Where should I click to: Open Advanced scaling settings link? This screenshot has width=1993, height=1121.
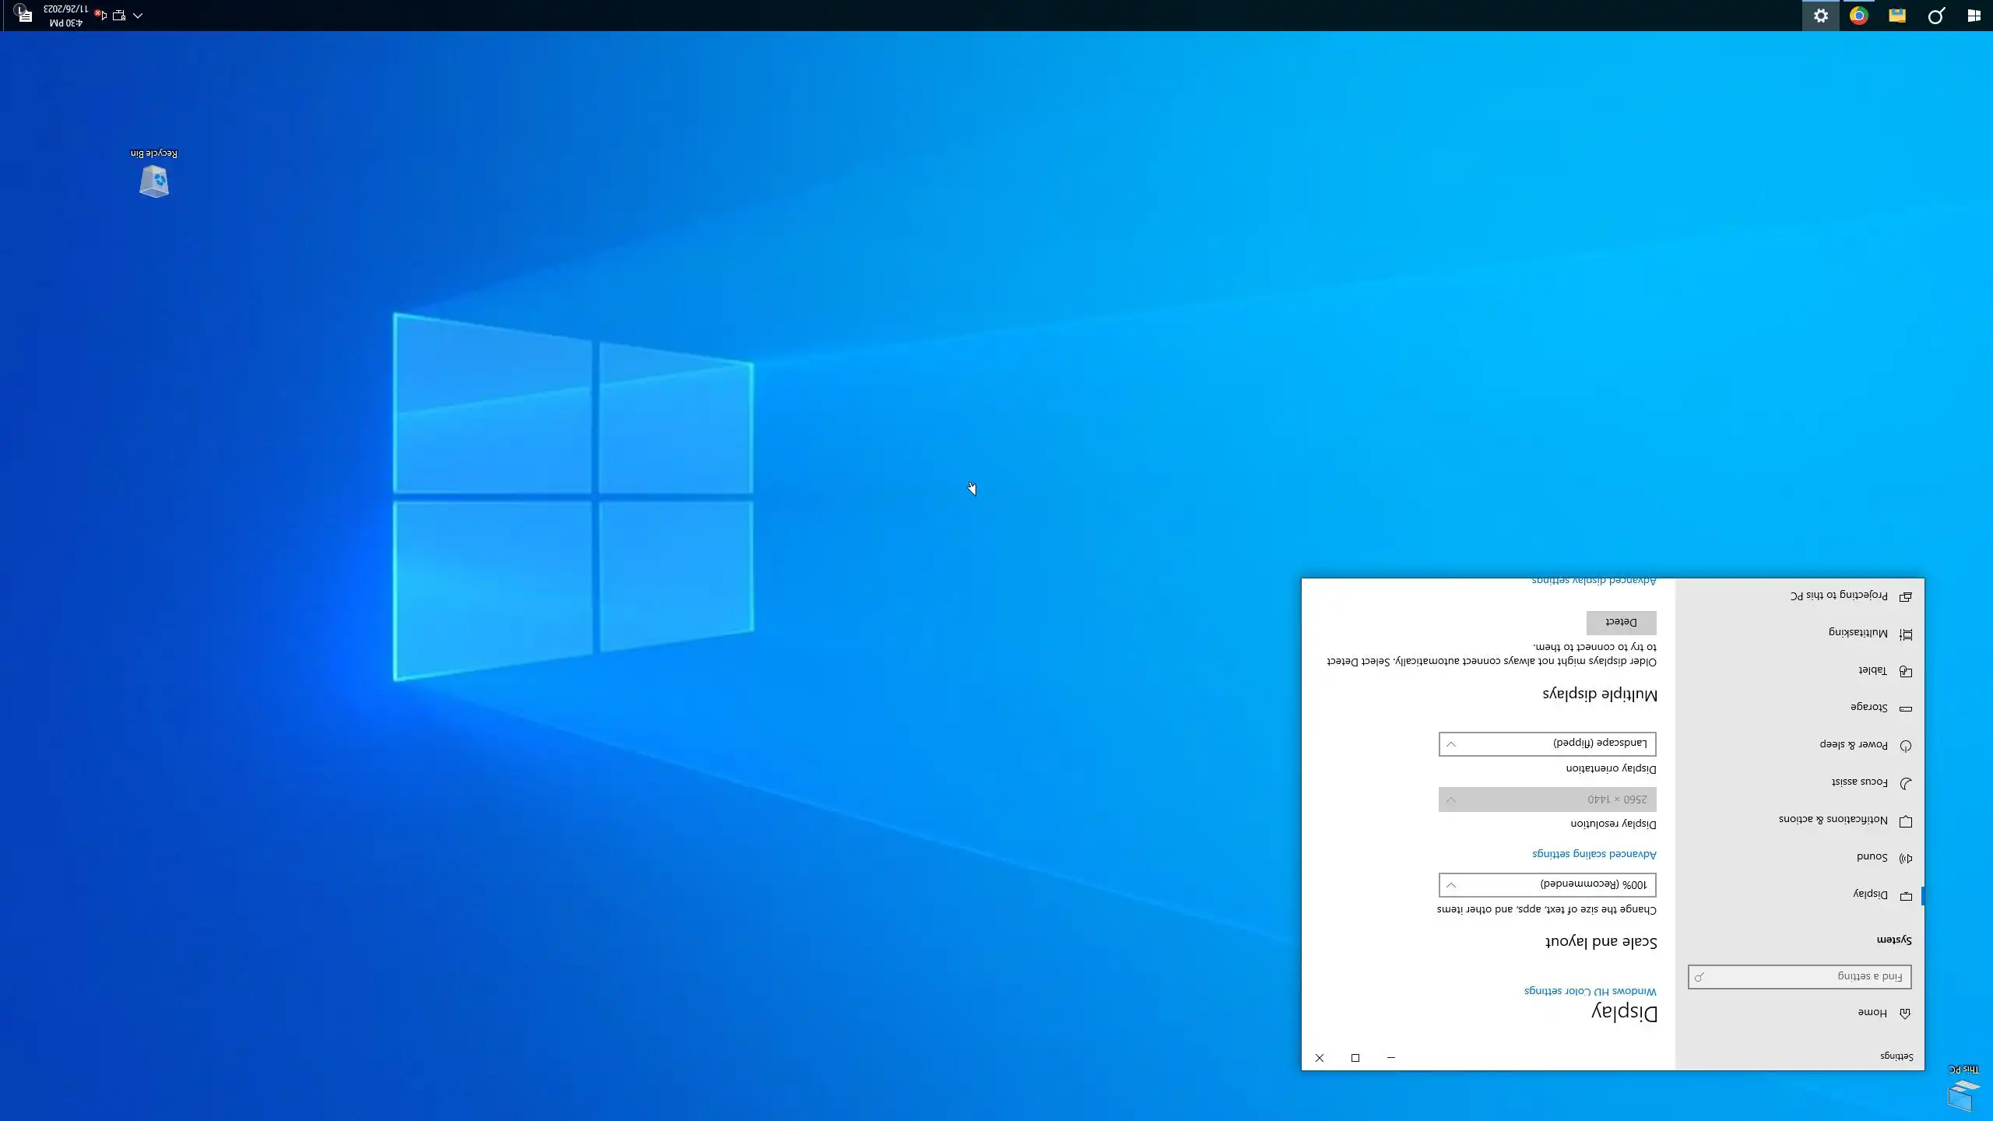pos(1594,854)
